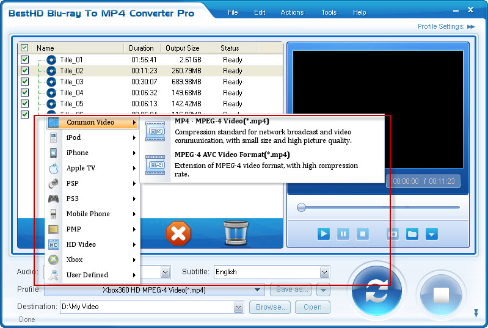Open the Profile dropdown list
The image size is (488, 328).
click(x=257, y=290)
